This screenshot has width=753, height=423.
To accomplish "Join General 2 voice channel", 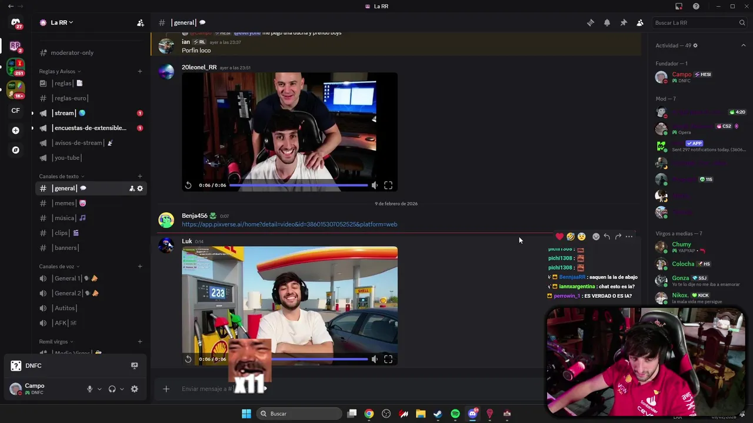I will (x=90, y=293).
